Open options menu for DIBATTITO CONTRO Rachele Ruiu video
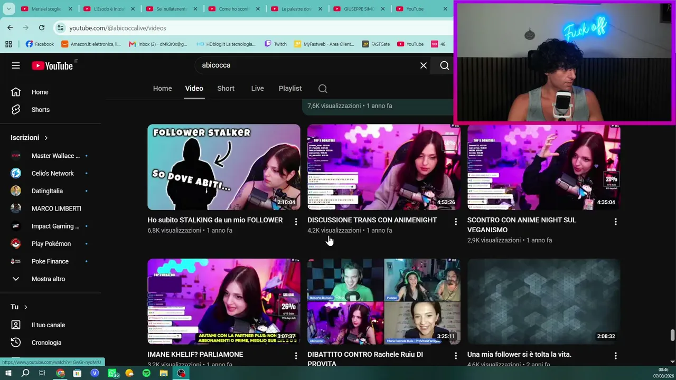 click(456, 356)
